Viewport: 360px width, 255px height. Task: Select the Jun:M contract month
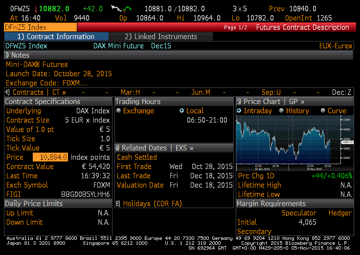pos(201,92)
